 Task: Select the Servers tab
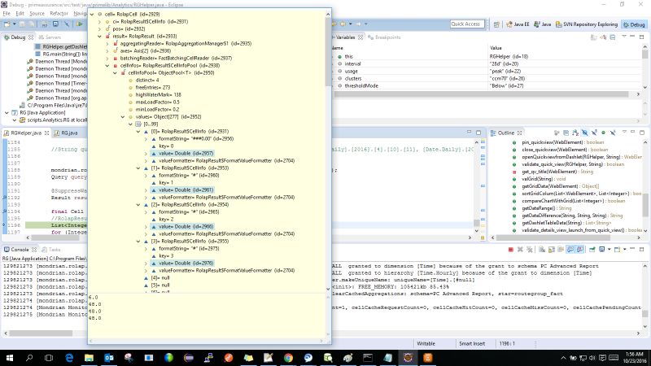(x=50, y=37)
